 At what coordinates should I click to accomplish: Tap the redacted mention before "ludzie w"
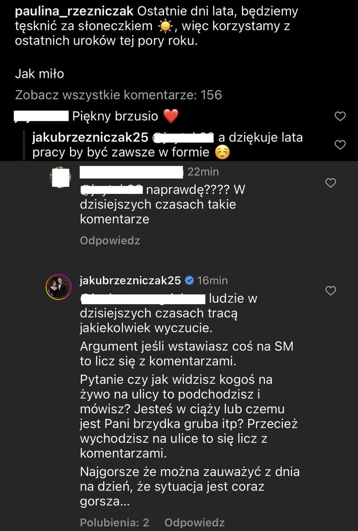143,299
